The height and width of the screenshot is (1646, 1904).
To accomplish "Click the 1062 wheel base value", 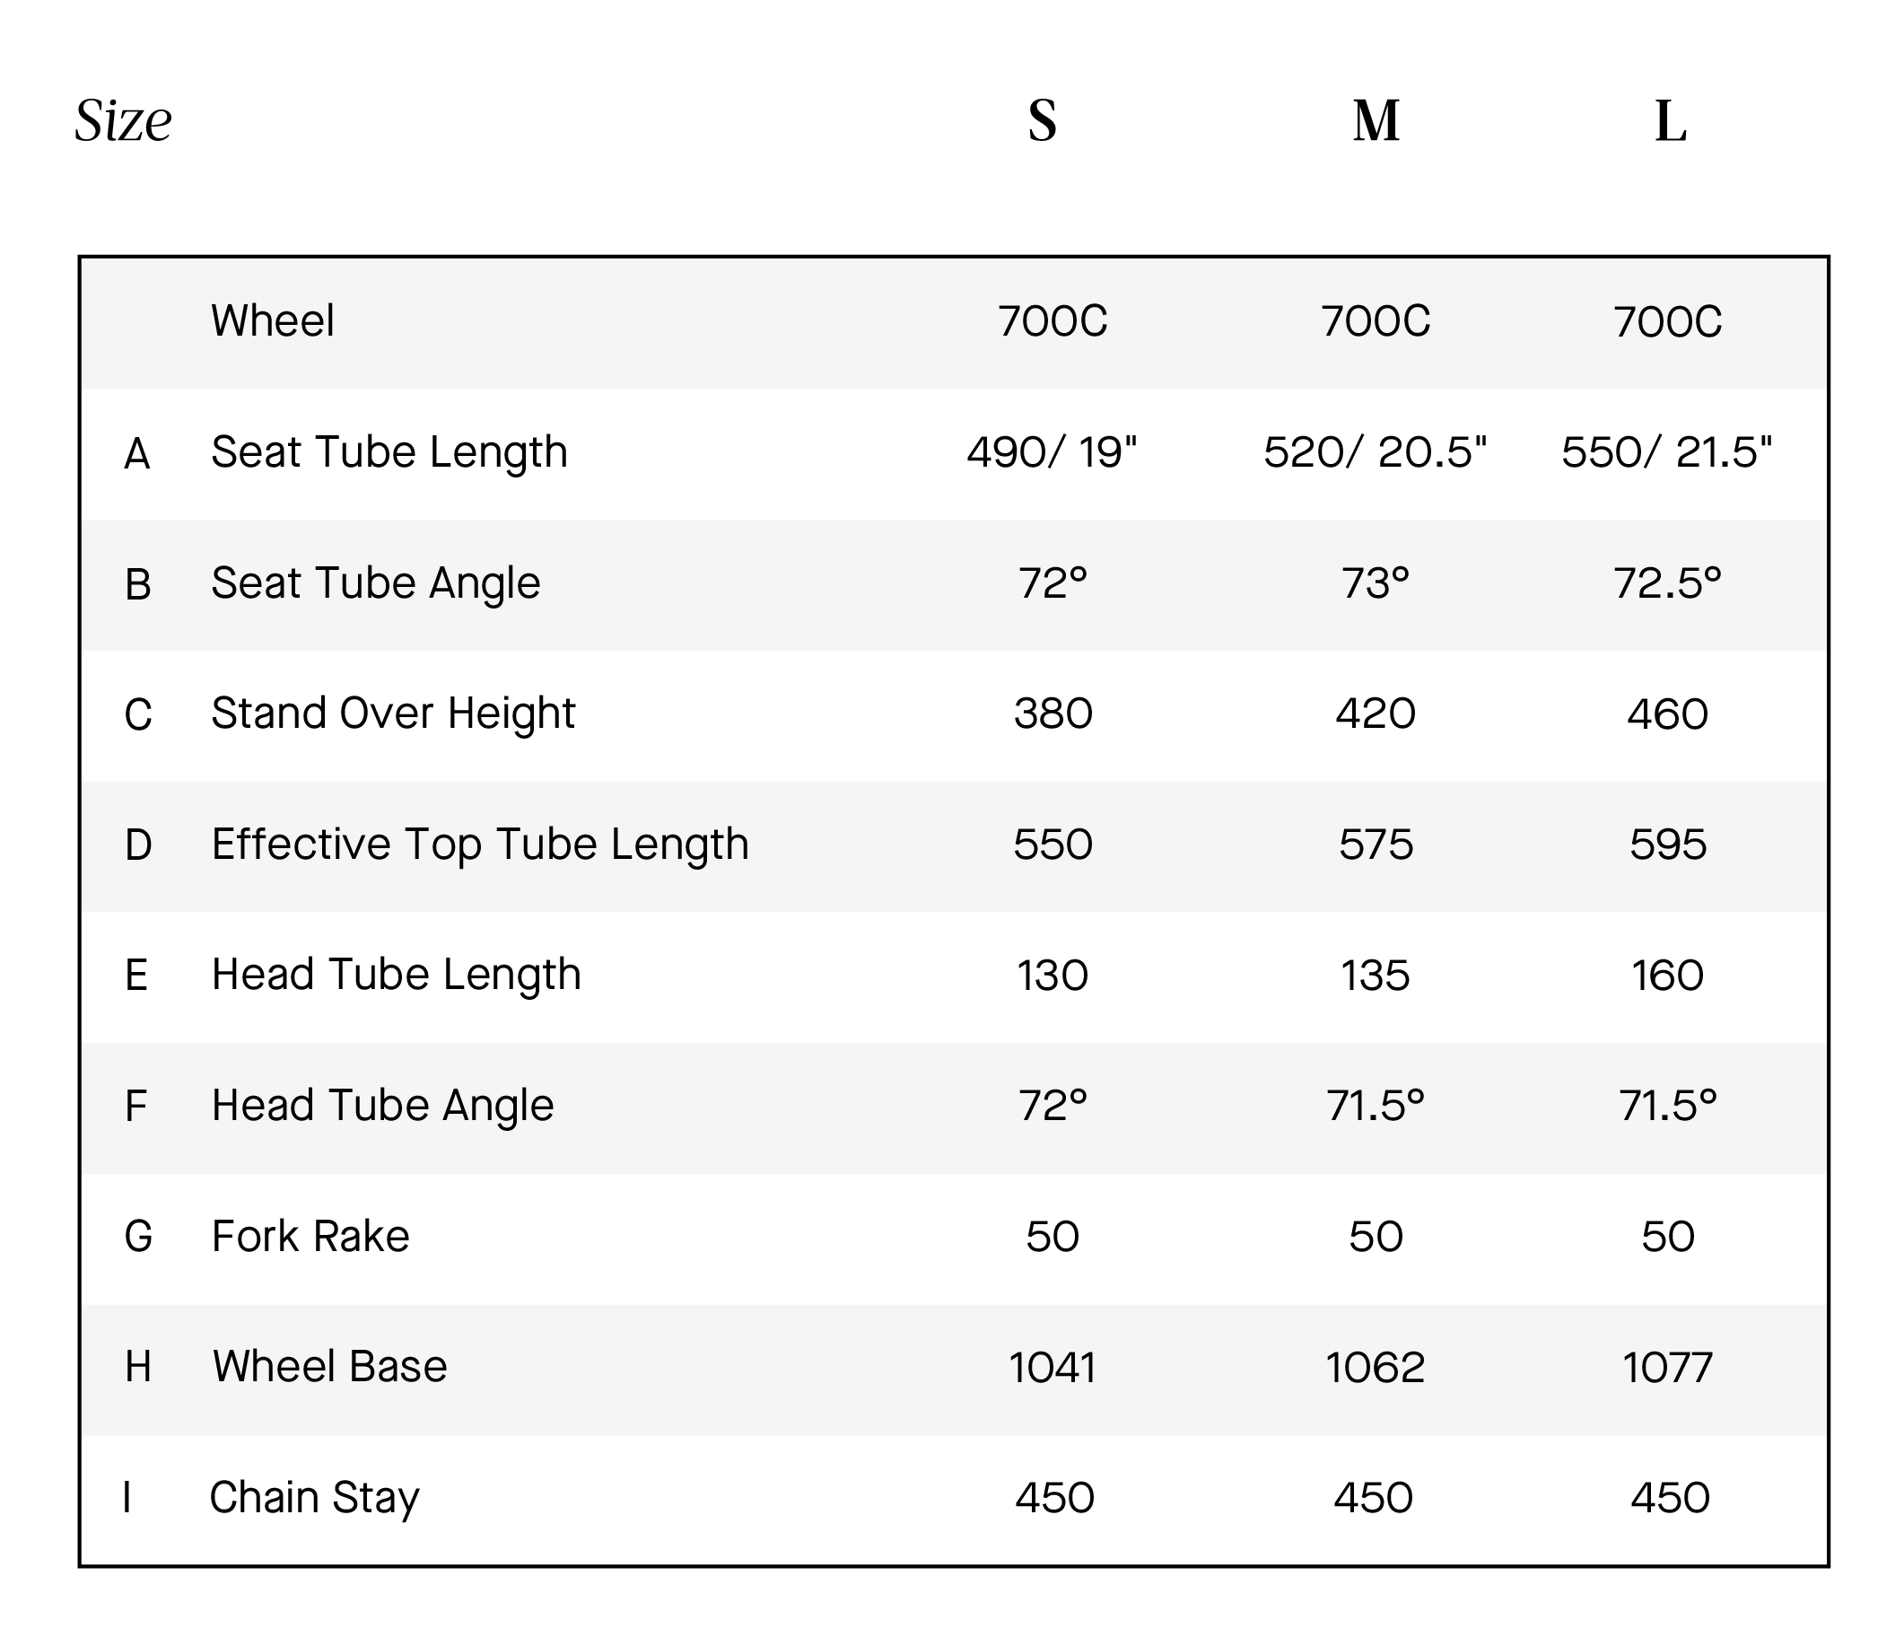I will tap(1375, 1368).
